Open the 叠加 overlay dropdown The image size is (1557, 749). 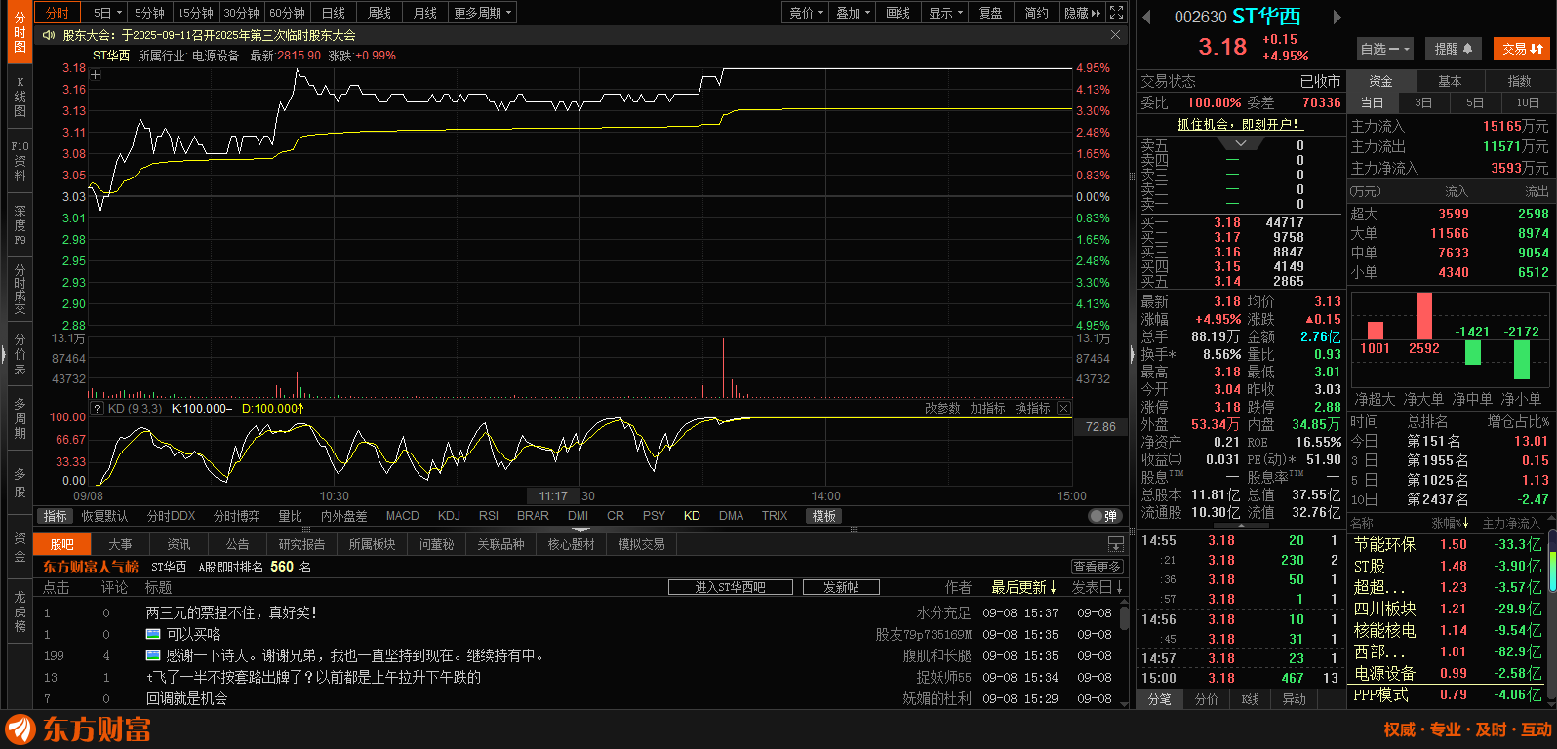tap(854, 13)
